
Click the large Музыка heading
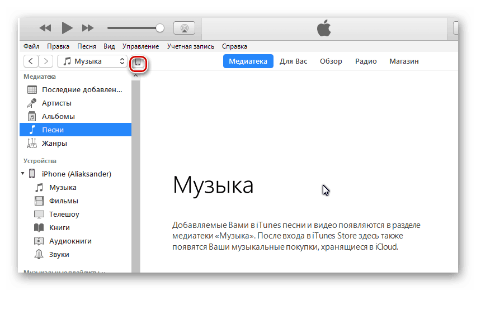click(x=213, y=185)
